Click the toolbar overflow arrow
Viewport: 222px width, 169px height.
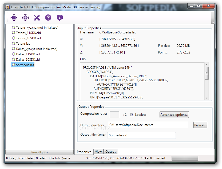[x=213, y=22]
